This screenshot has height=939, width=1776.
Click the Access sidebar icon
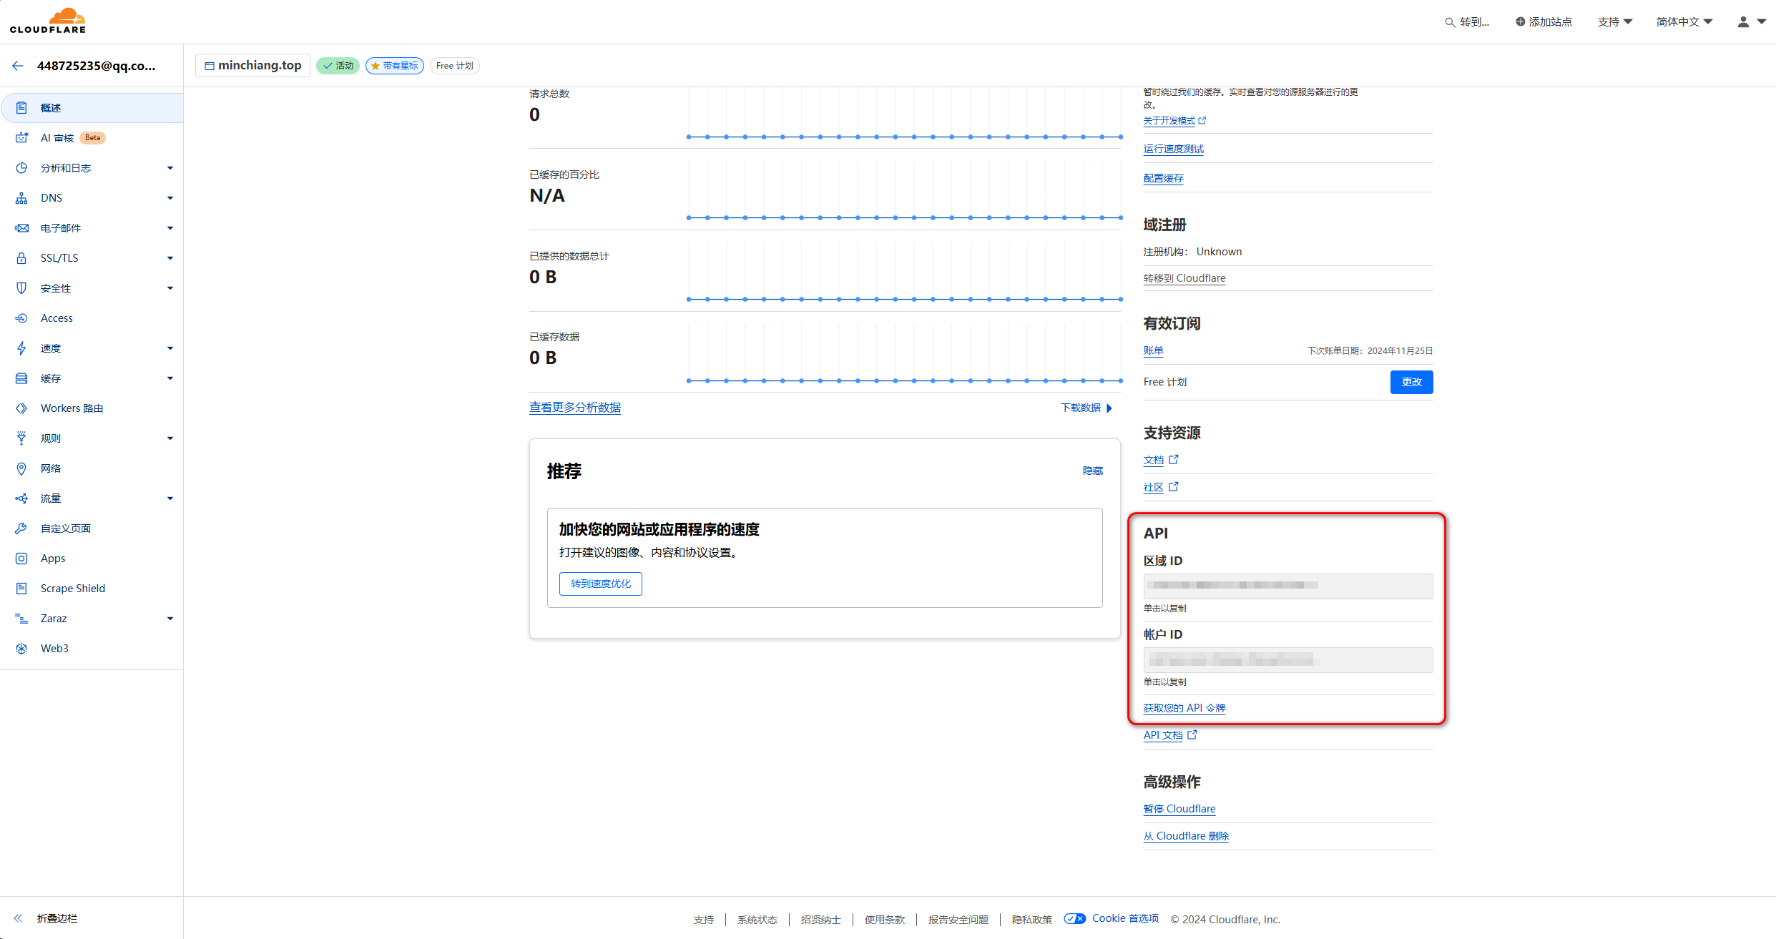coord(21,318)
